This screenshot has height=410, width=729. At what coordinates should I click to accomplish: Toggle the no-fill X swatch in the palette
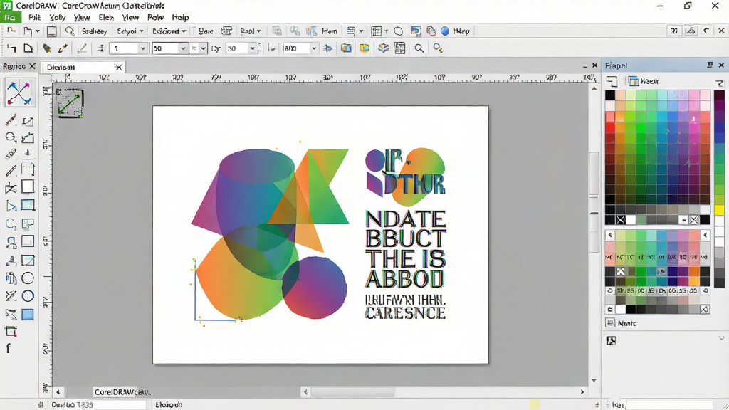click(x=621, y=220)
